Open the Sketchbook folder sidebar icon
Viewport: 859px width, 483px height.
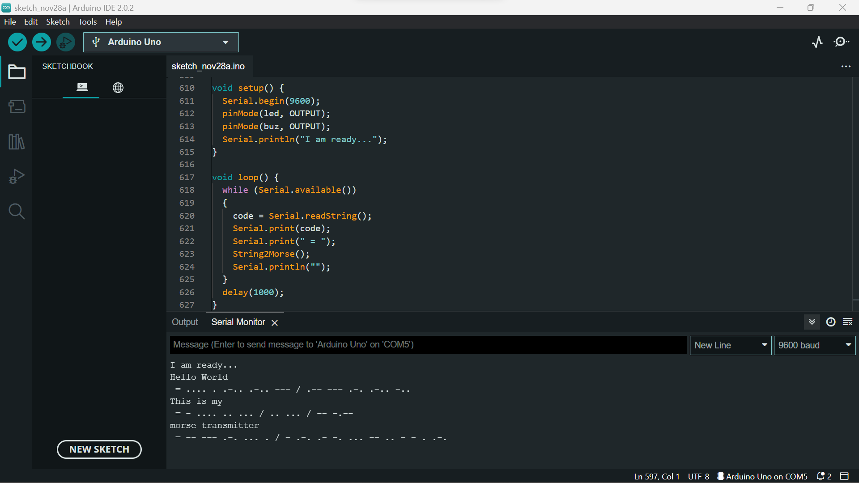[x=17, y=72]
